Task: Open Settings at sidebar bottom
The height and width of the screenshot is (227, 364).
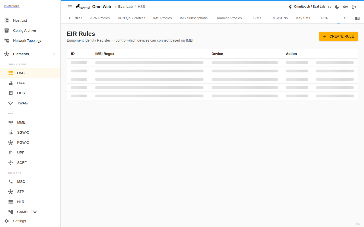Action: [30, 221]
